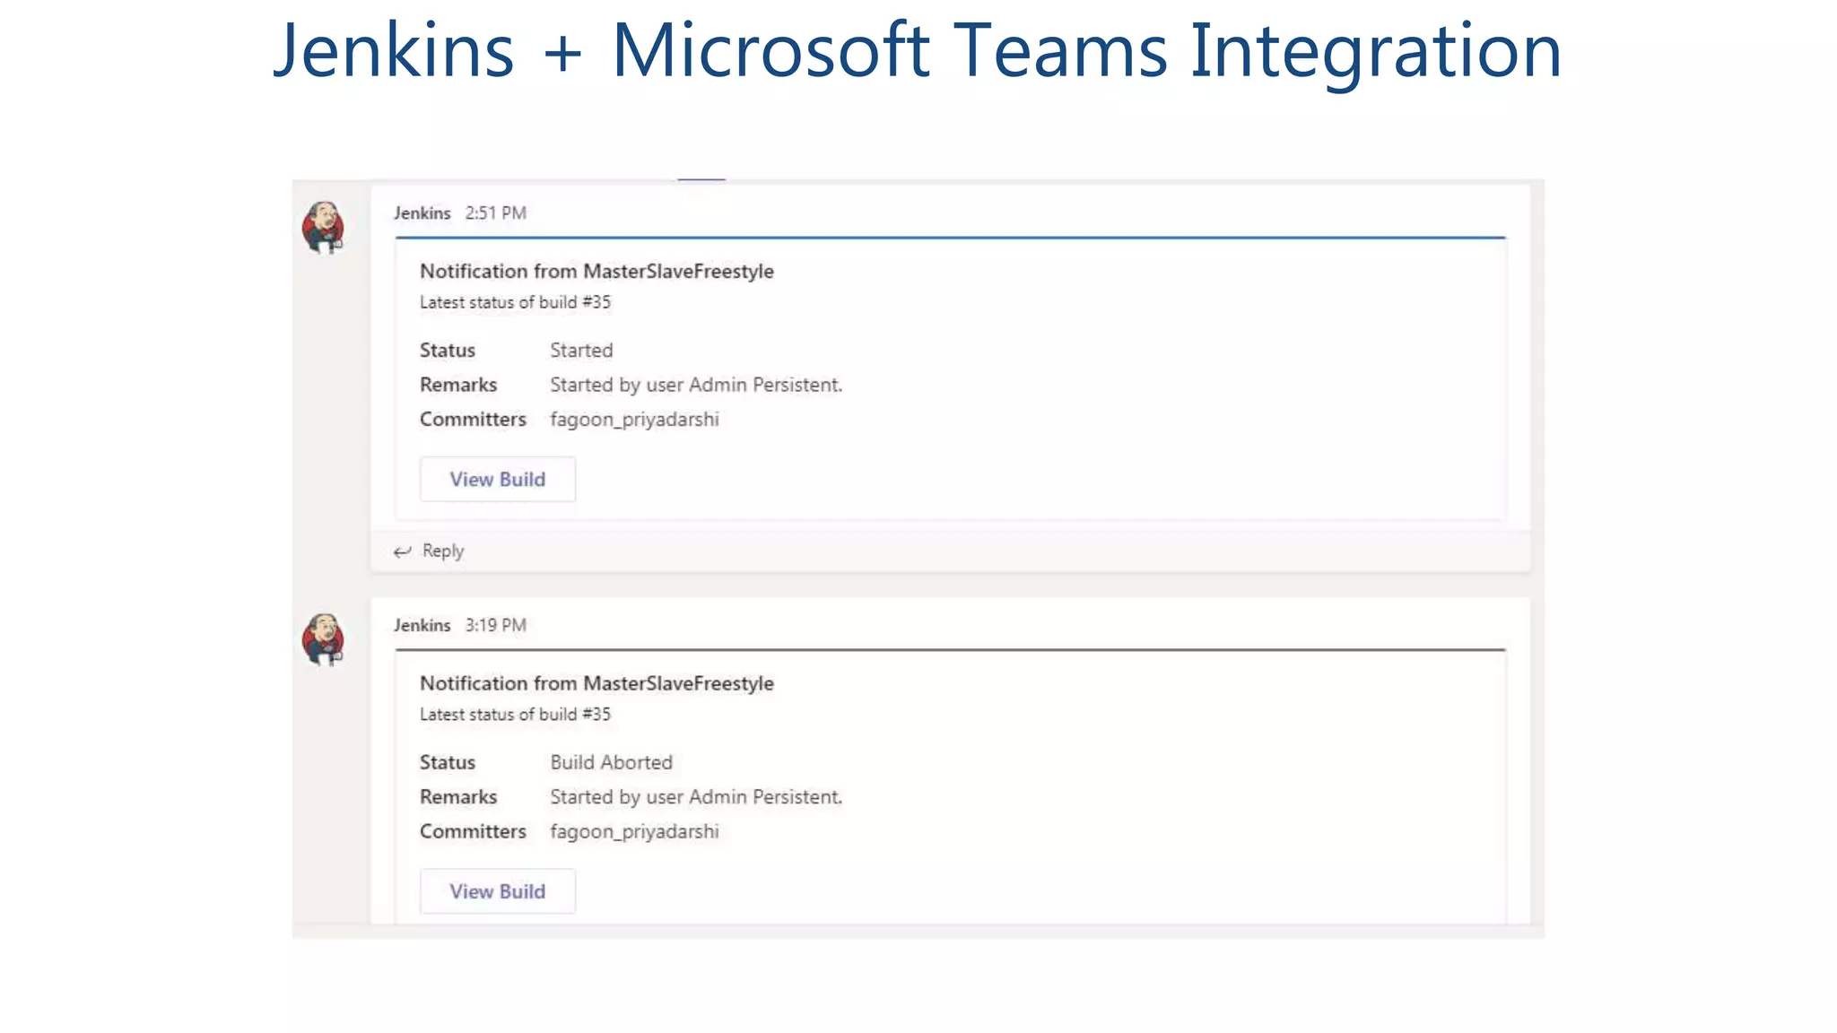Click the slide title 'Jenkins + Microsoft Teams Integration'
Image resolution: width=1837 pixels, height=1033 pixels.
click(918, 51)
